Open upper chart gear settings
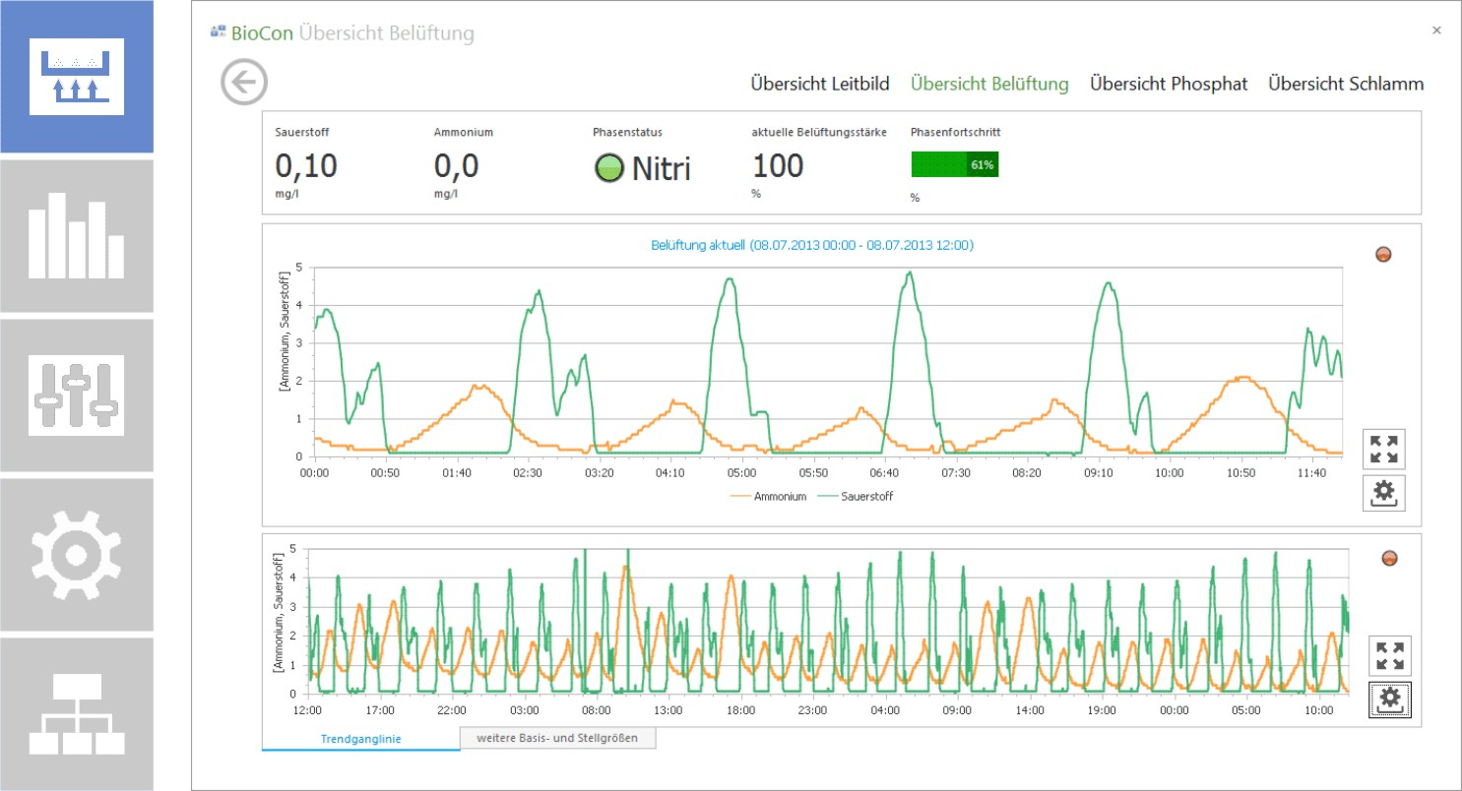Screen dimensions: 1462x791 click(x=1384, y=492)
